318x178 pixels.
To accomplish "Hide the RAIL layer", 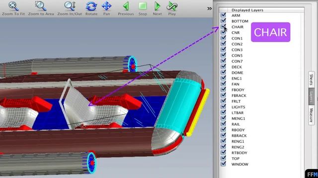I will tap(223, 124).
